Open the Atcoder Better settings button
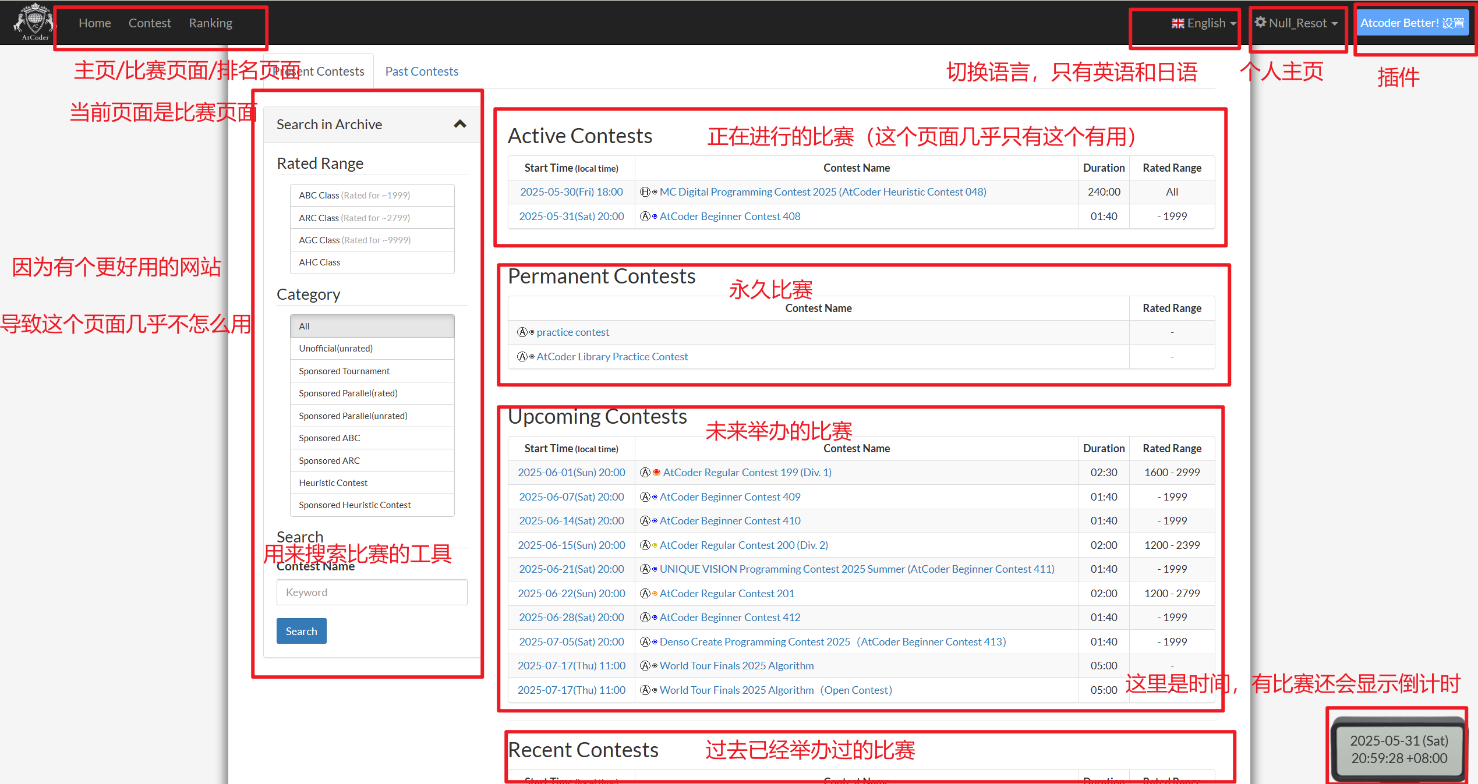The height and width of the screenshot is (784, 1478). click(1412, 23)
